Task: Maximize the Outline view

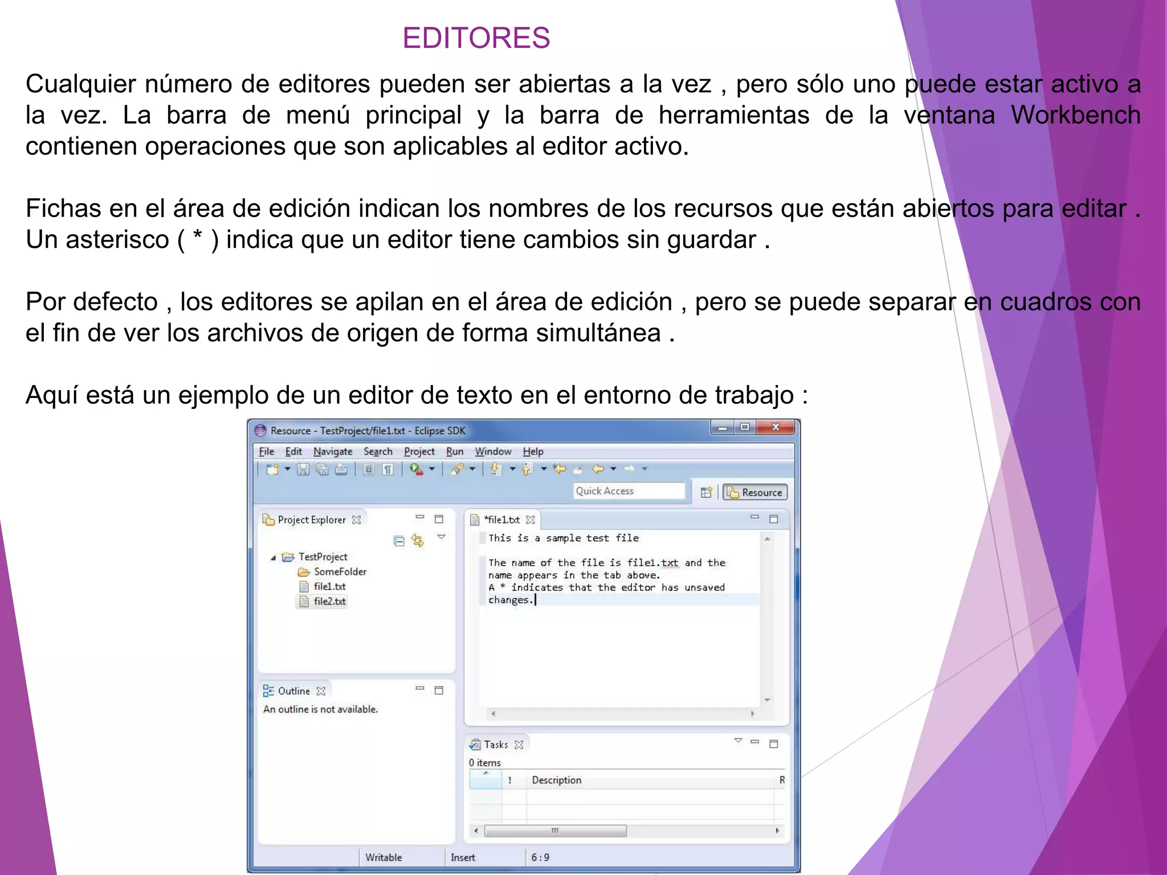Action: point(439,690)
